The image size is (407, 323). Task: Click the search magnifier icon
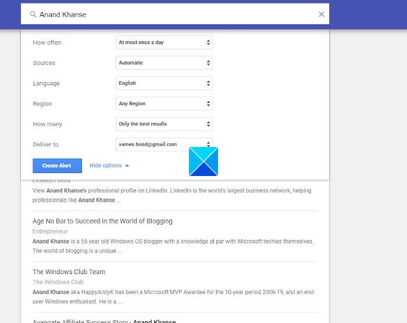coord(33,14)
